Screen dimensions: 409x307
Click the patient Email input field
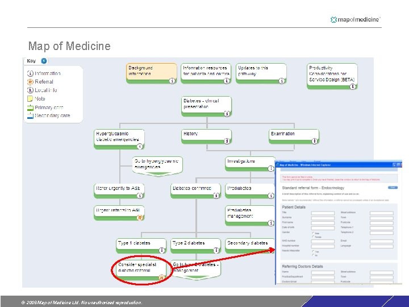point(382,241)
